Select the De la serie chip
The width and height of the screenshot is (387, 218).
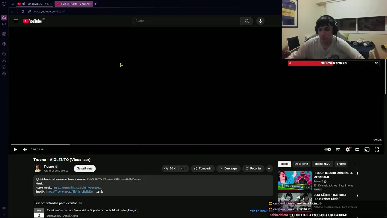click(x=301, y=164)
